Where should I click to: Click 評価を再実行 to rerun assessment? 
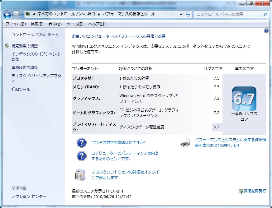point(255,191)
